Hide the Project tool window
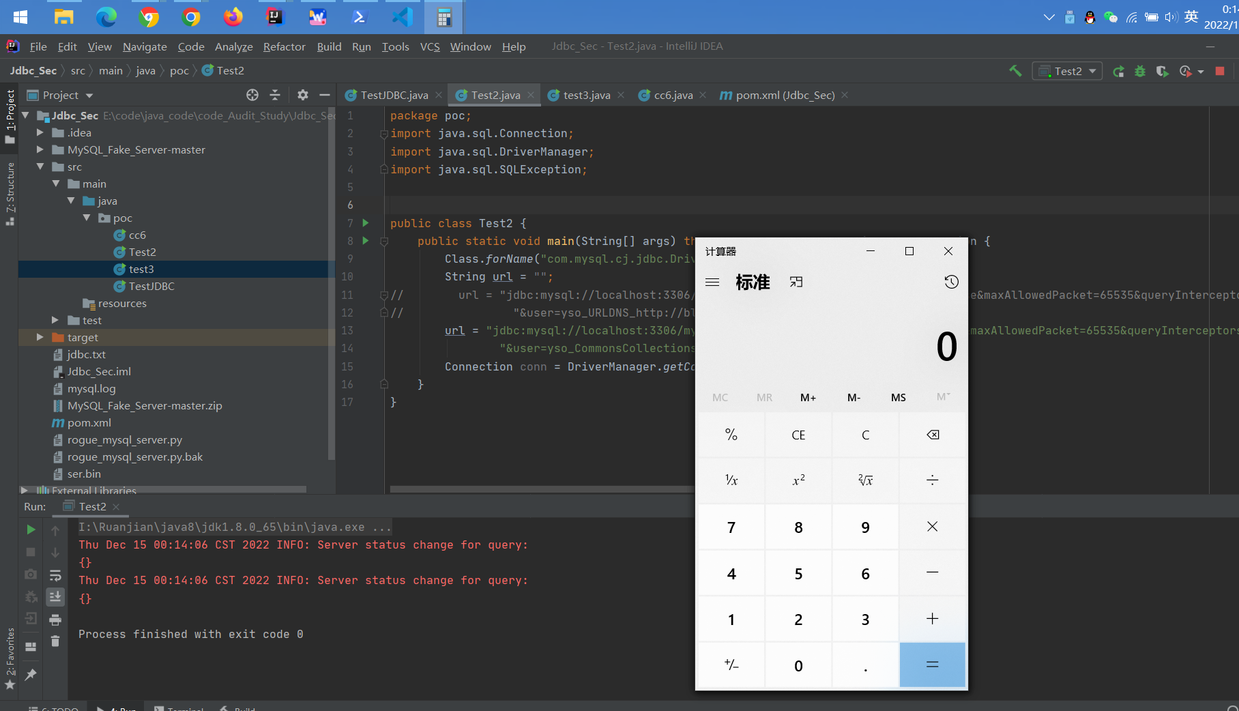Screen dimensions: 1239x711 (325, 95)
